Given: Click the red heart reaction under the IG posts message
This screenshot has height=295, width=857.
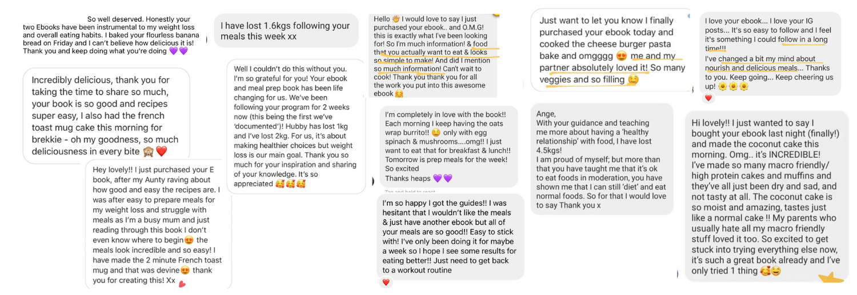Looking at the screenshot, I should pyautogui.click(x=708, y=98).
